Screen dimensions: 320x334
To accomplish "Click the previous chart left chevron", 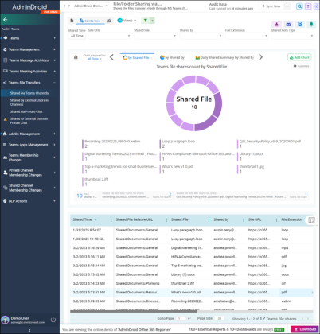I will (x=111, y=57).
